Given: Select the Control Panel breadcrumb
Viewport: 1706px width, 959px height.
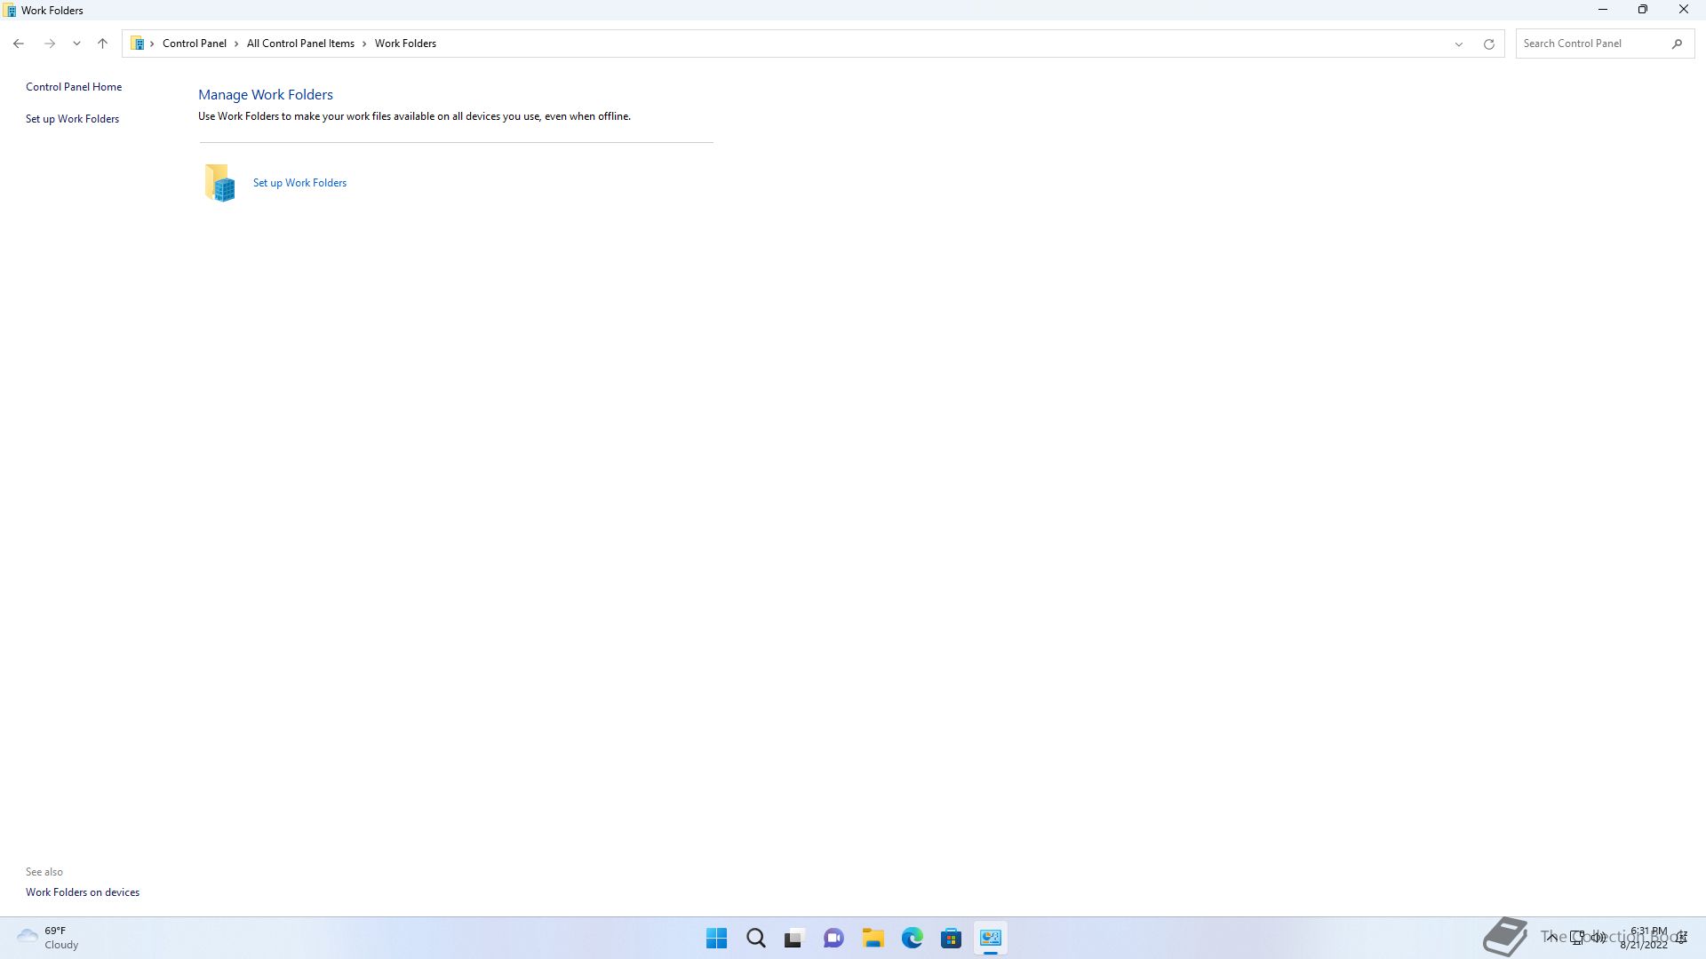Looking at the screenshot, I should coord(194,44).
